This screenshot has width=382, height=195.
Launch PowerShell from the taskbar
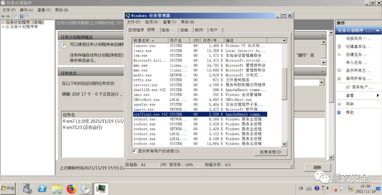tap(42, 189)
